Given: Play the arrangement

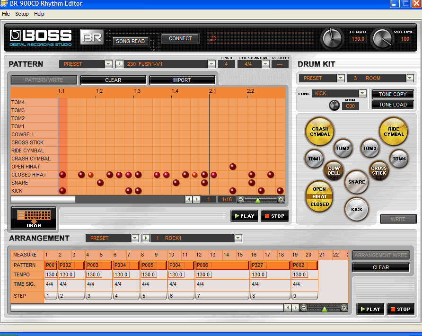Looking at the screenshot, I should (x=370, y=309).
